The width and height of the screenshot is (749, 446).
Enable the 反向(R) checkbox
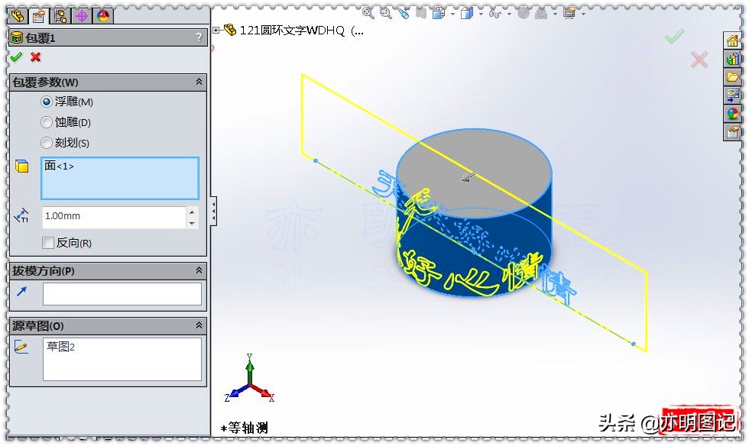[47, 242]
